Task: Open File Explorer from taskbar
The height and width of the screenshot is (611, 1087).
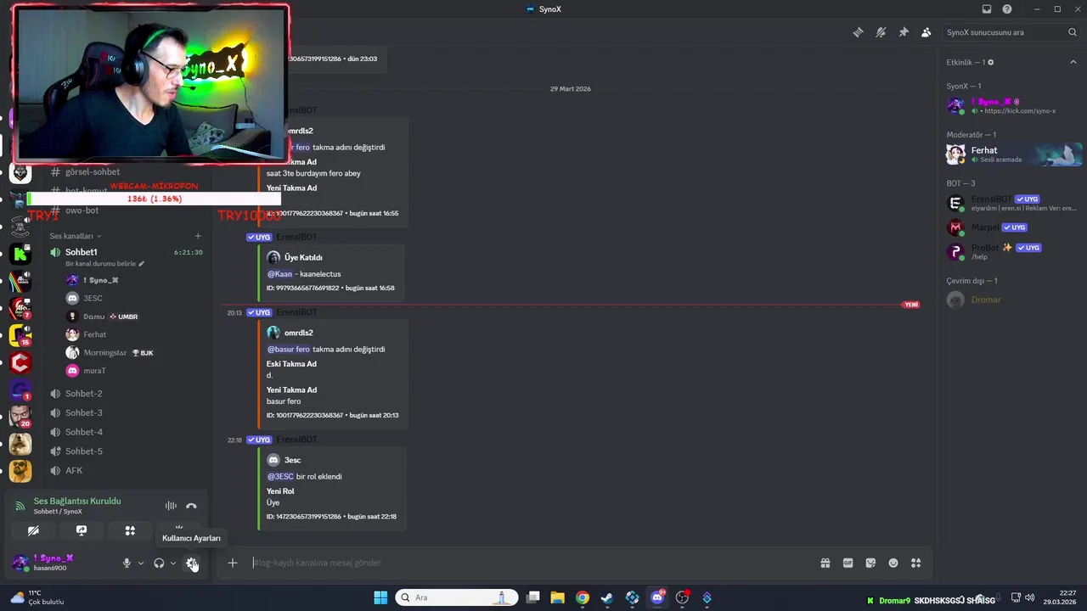Action: 557,597
